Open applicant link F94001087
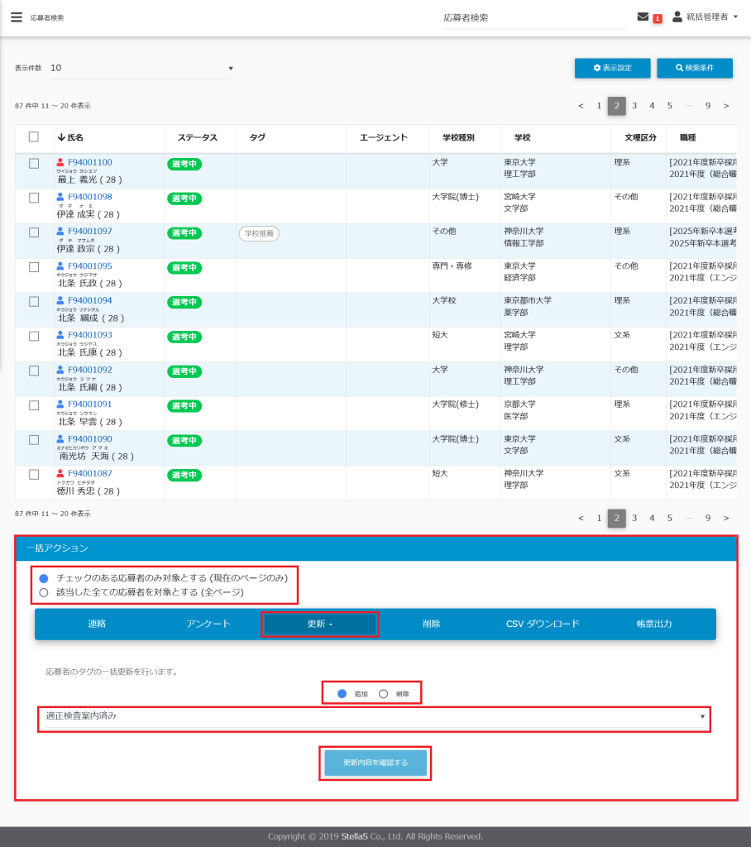Viewport: 751px width, 847px height. [89, 473]
